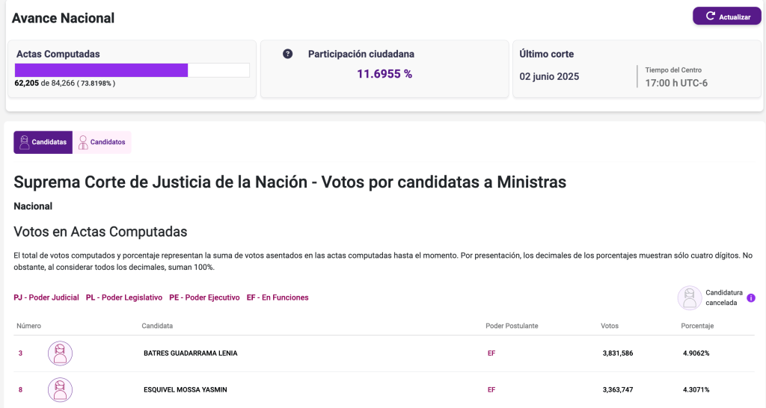Viewport: 766px width, 408px height.
Task: Click the Poder Postulante column header
Action: 512,326
